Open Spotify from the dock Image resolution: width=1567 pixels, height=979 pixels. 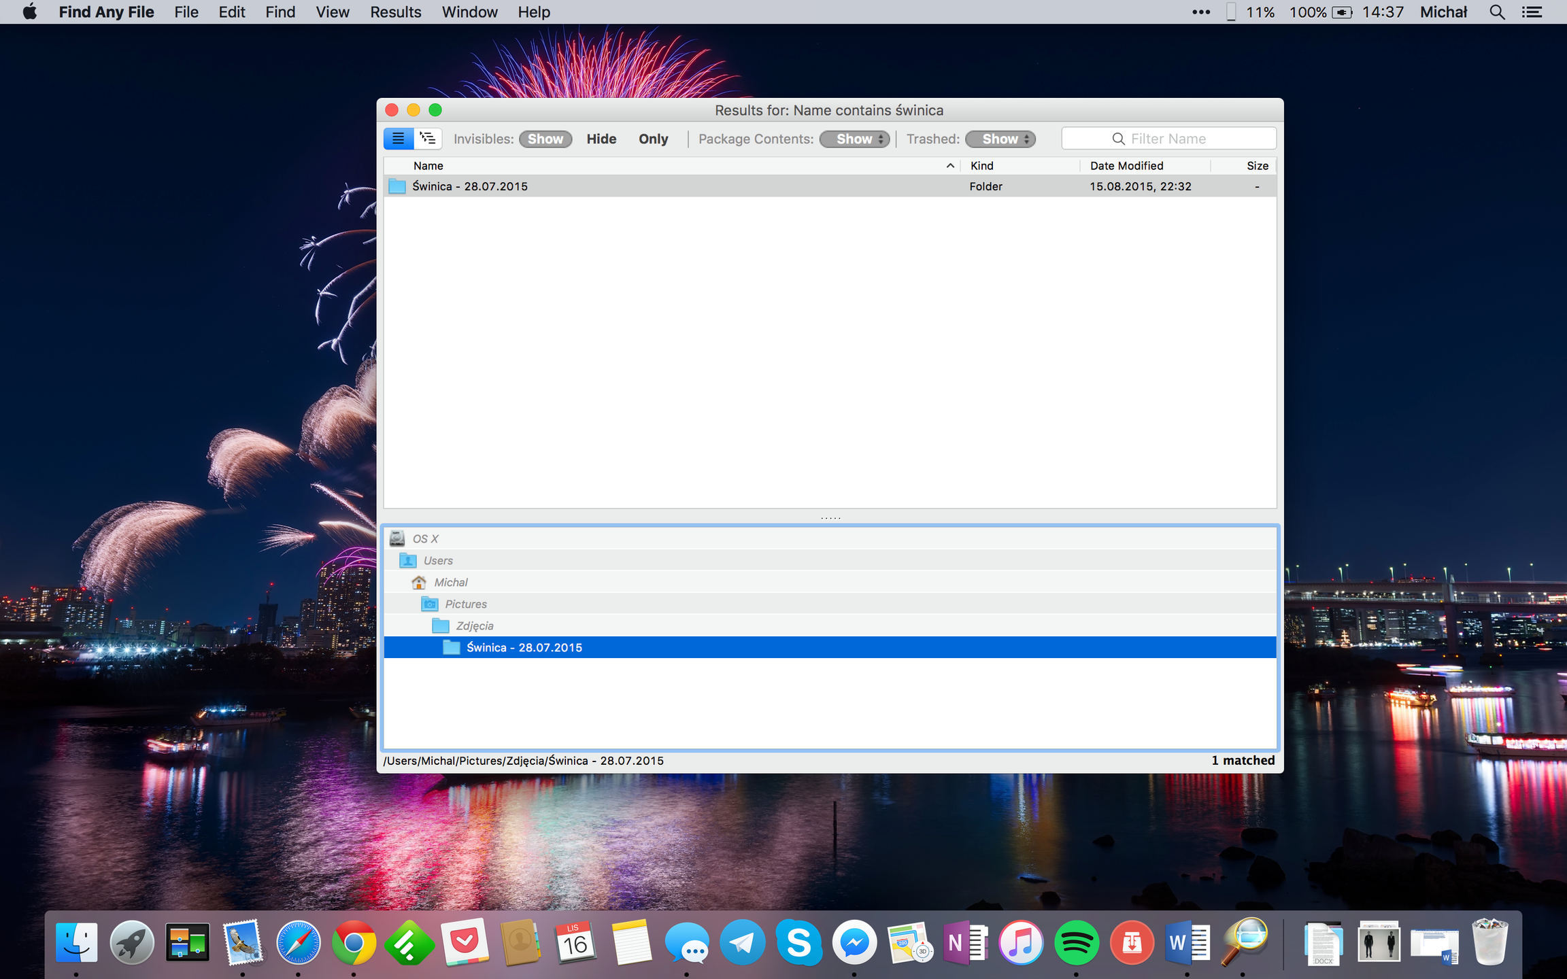point(1076,943)
